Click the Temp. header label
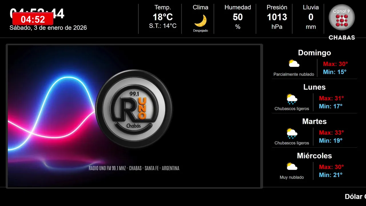Image resolution: width=366 pixels, height=206 pixels. pyautogui.click(x=163, y=7)
